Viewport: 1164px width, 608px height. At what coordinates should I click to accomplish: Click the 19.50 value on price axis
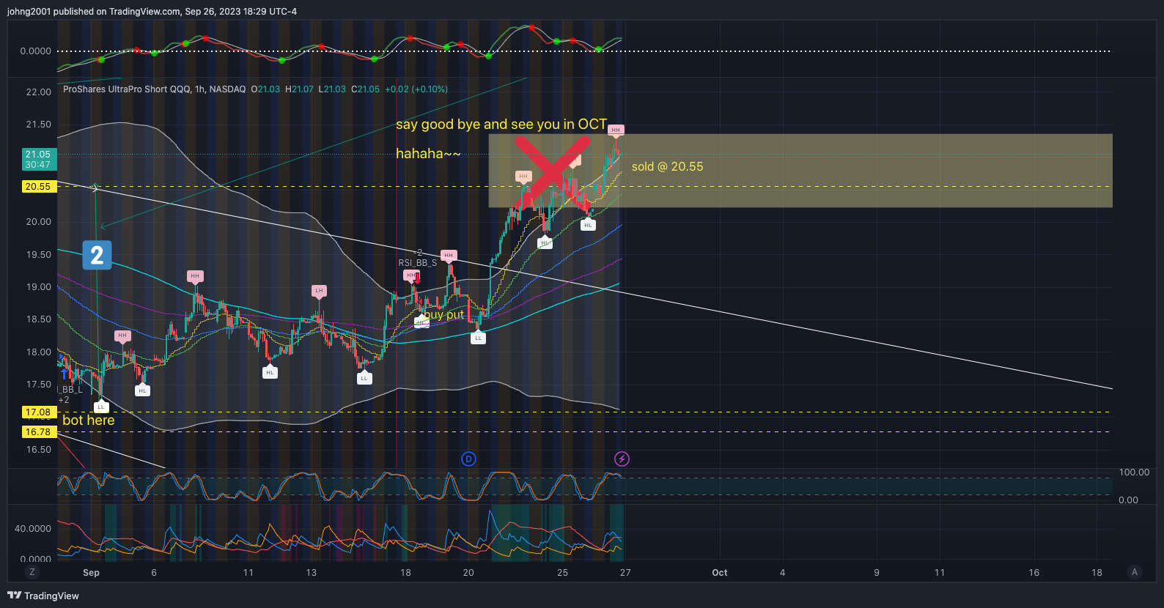coord(39,255)
